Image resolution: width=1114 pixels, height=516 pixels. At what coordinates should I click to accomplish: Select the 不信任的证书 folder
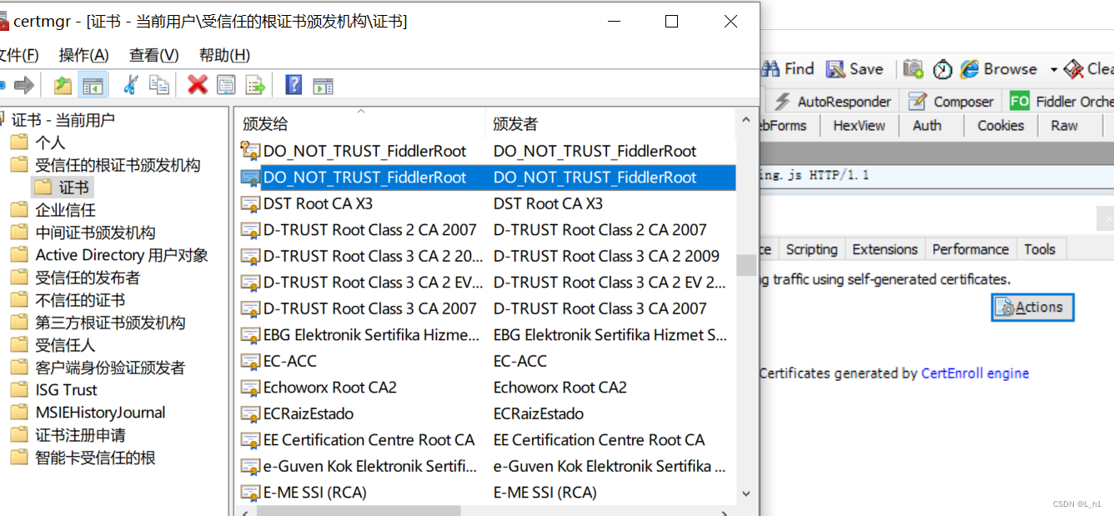pos(80,300)
